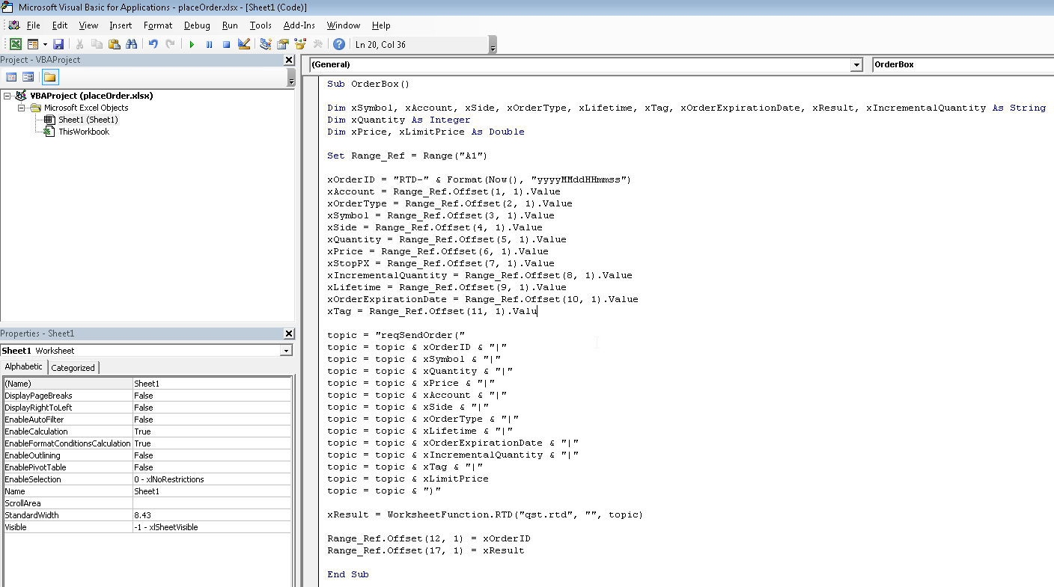Open Properties Window toolbar icon
1054x587 pixels.
283,45
